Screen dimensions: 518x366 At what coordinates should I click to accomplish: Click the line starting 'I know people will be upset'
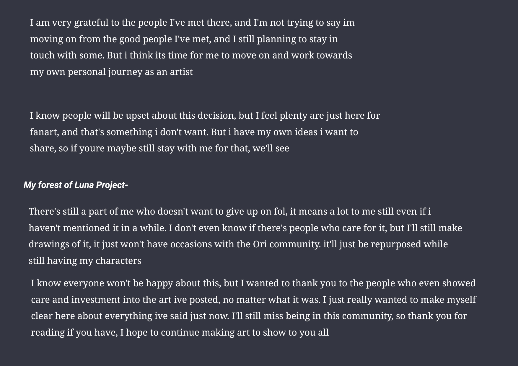coord(205,115)
